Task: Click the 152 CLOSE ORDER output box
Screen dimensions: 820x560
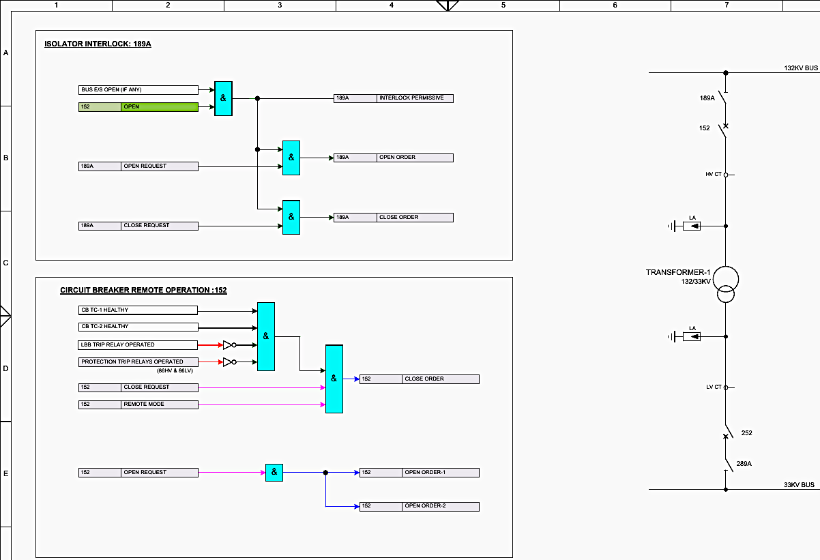Action: 420,379
